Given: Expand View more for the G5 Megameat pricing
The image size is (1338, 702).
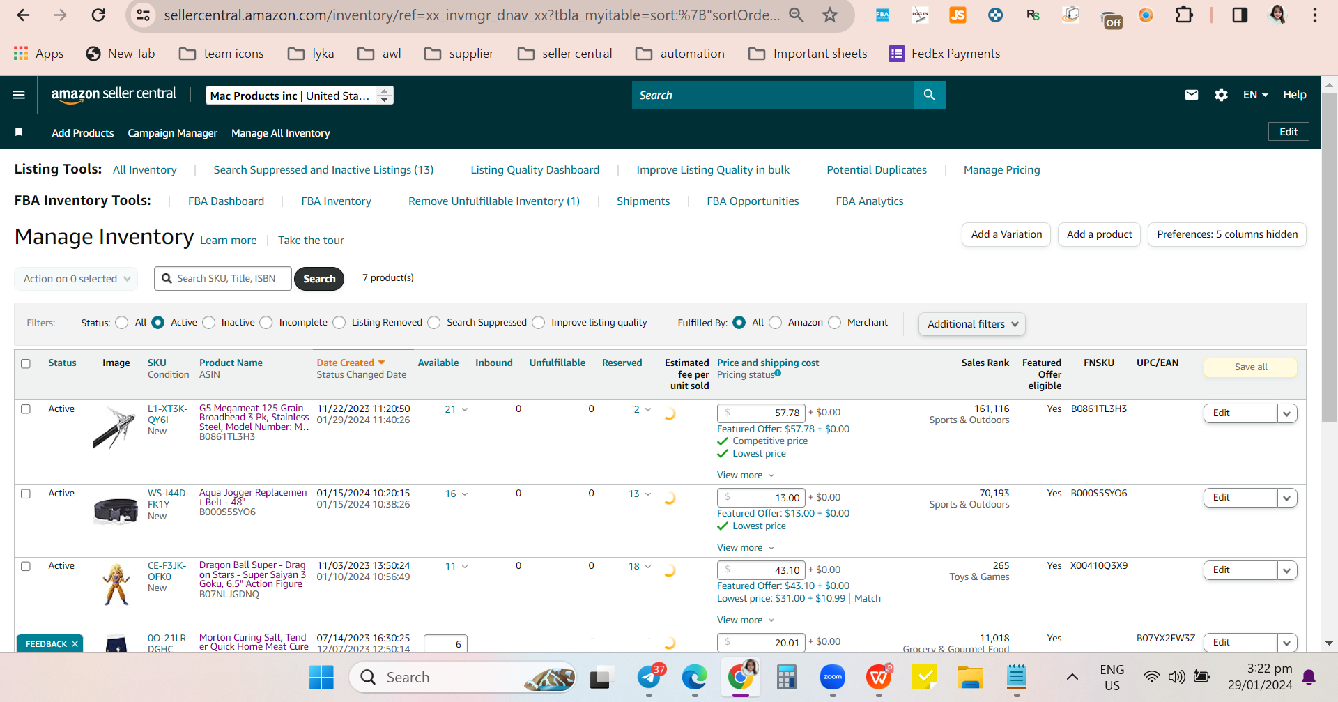Looking at the screenshot, I should (746, 475).
